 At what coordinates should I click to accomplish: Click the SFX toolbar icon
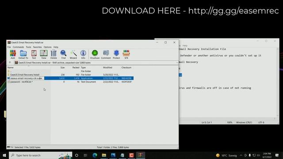pyautogui.click(x=126, y=54)
